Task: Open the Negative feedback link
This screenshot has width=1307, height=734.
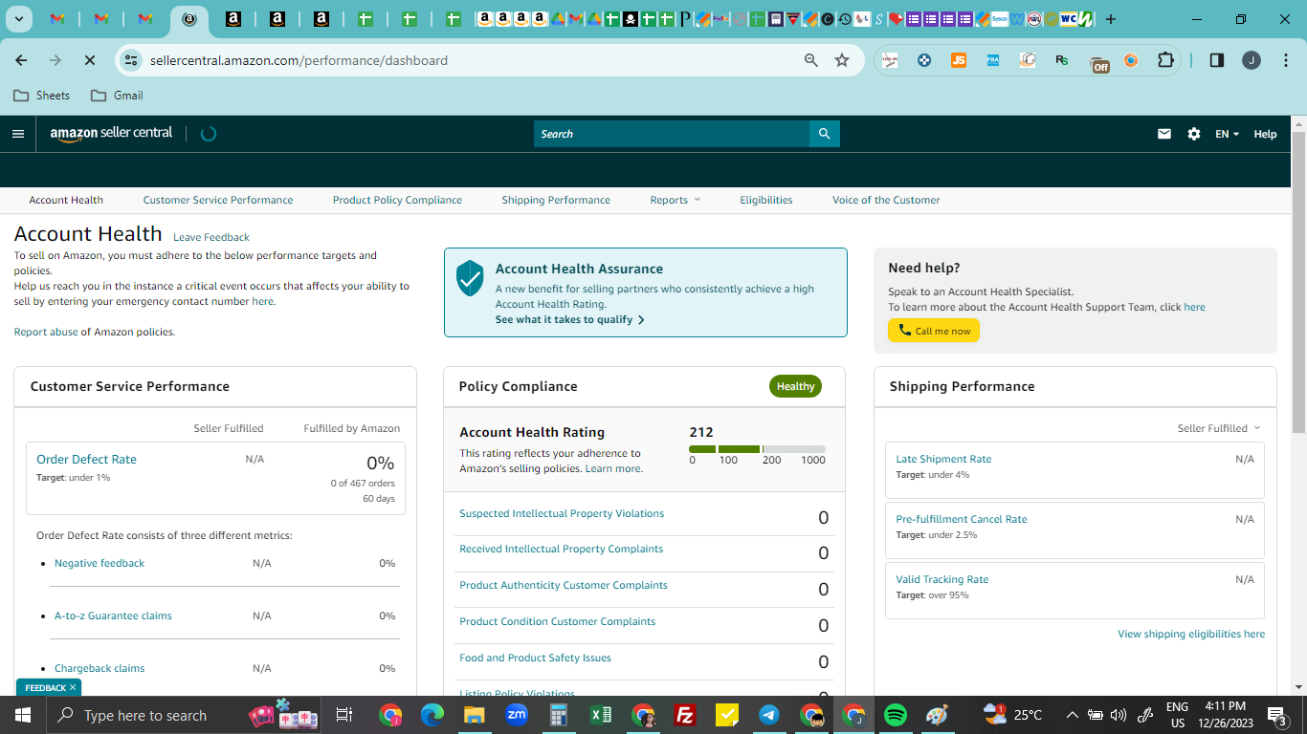Action: (100, 563)
